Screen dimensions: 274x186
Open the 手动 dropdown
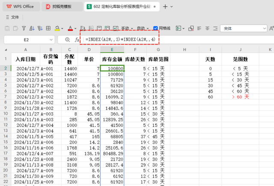click(x=127, y=28)
